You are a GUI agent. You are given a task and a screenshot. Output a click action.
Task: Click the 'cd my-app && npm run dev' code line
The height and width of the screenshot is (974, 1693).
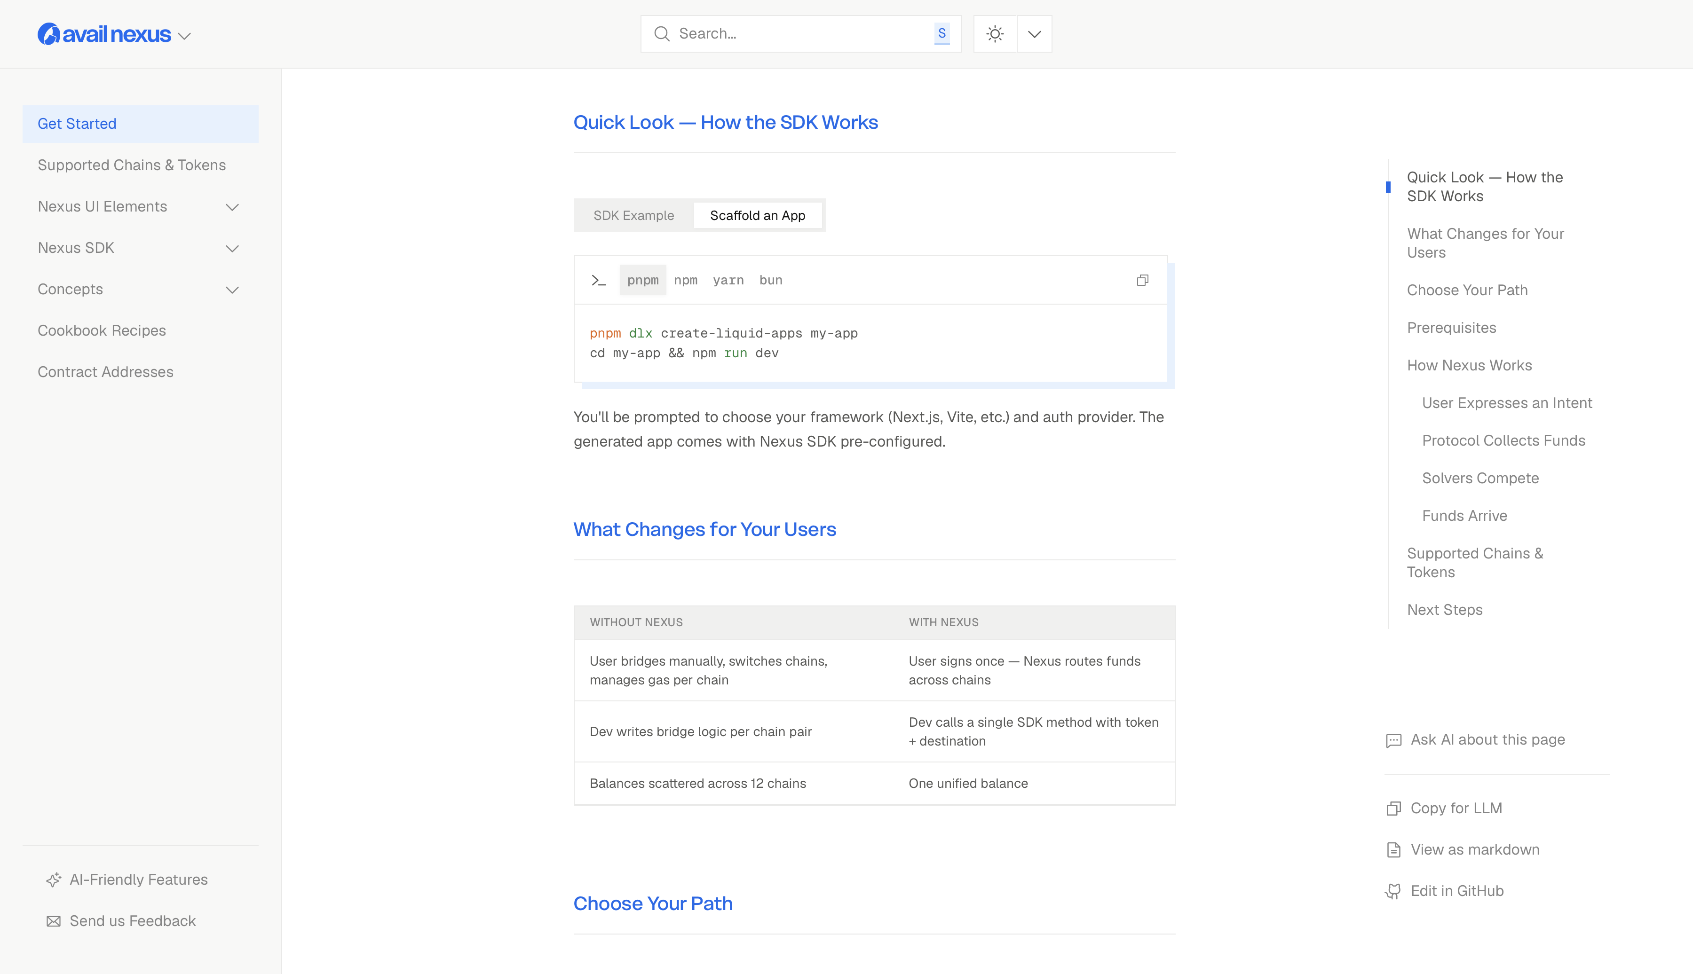pyautogui.click(x=684, y=353)
